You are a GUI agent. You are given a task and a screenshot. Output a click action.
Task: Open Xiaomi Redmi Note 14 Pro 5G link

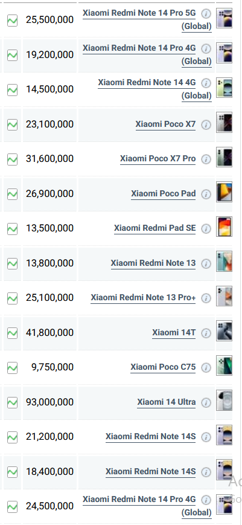147,19
